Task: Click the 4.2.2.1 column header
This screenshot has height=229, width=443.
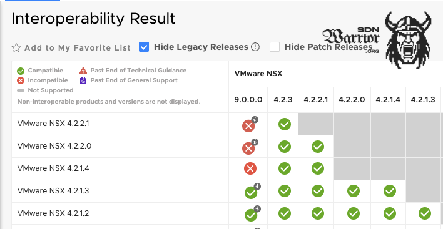Action: click(x=316, y=100)
